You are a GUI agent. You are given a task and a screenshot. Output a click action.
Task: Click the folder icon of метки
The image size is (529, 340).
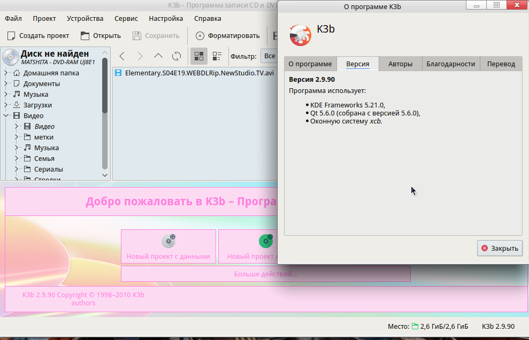tap(27, 137)
